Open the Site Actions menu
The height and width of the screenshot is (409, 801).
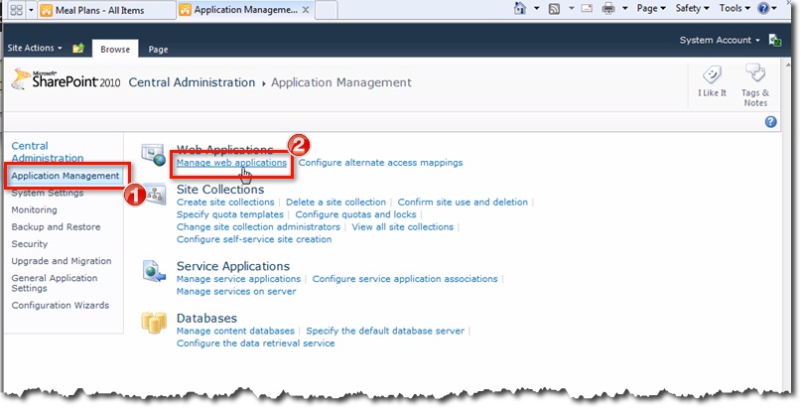click(x=35, y=48)
